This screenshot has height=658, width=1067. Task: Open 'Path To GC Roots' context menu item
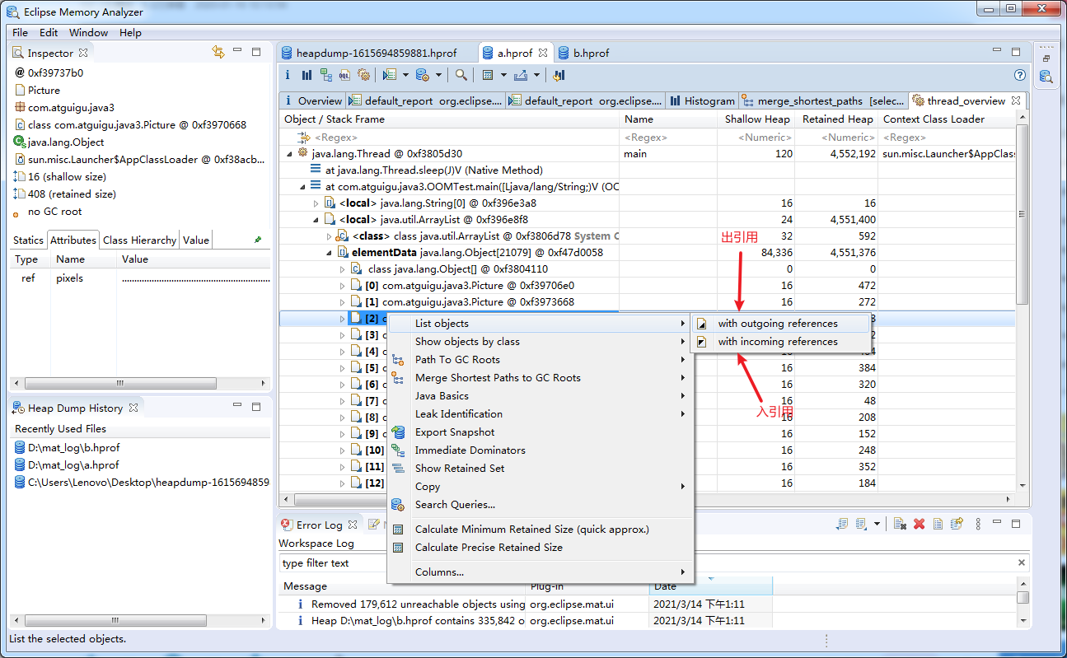[540, 360]
